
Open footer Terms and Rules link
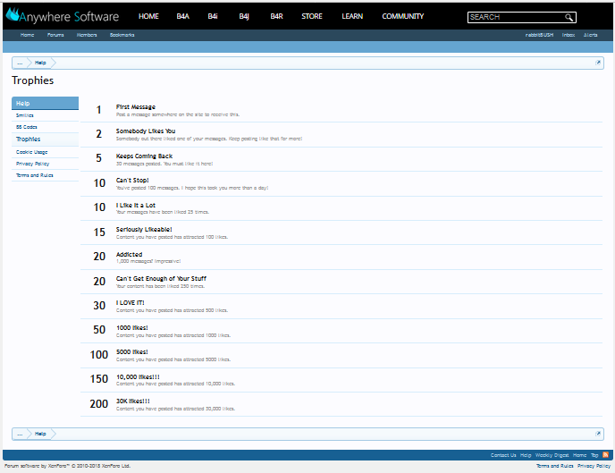tap(554, 466)
